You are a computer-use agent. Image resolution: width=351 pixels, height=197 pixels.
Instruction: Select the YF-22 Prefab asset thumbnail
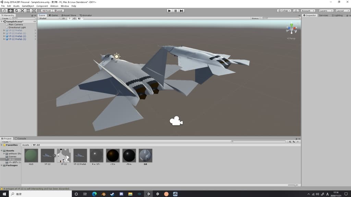[x=80, y=156]
